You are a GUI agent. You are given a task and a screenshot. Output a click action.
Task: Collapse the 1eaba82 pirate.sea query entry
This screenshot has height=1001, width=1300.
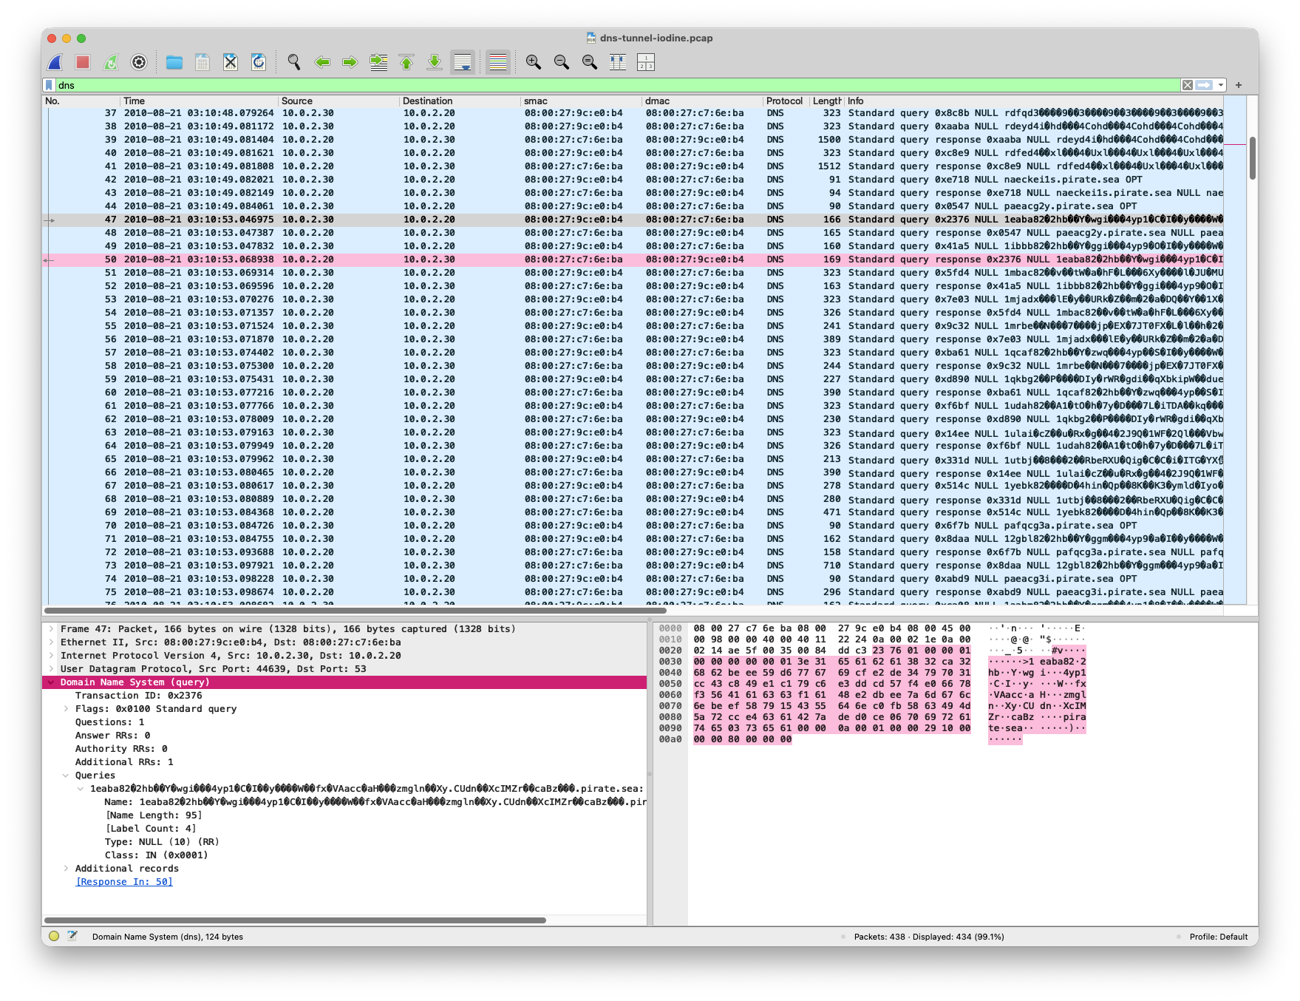(81, 789)
